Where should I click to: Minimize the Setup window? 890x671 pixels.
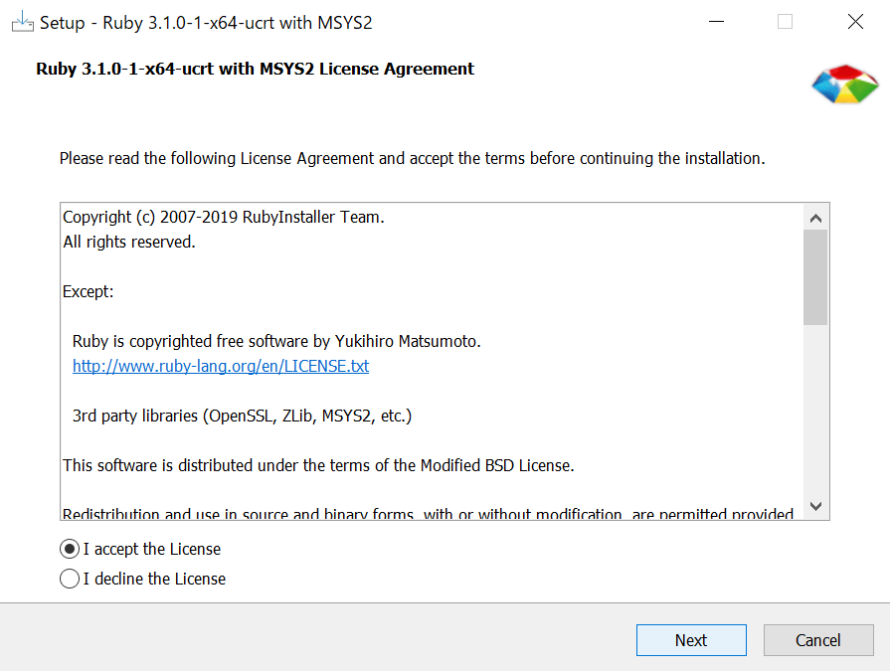point(715,22)
